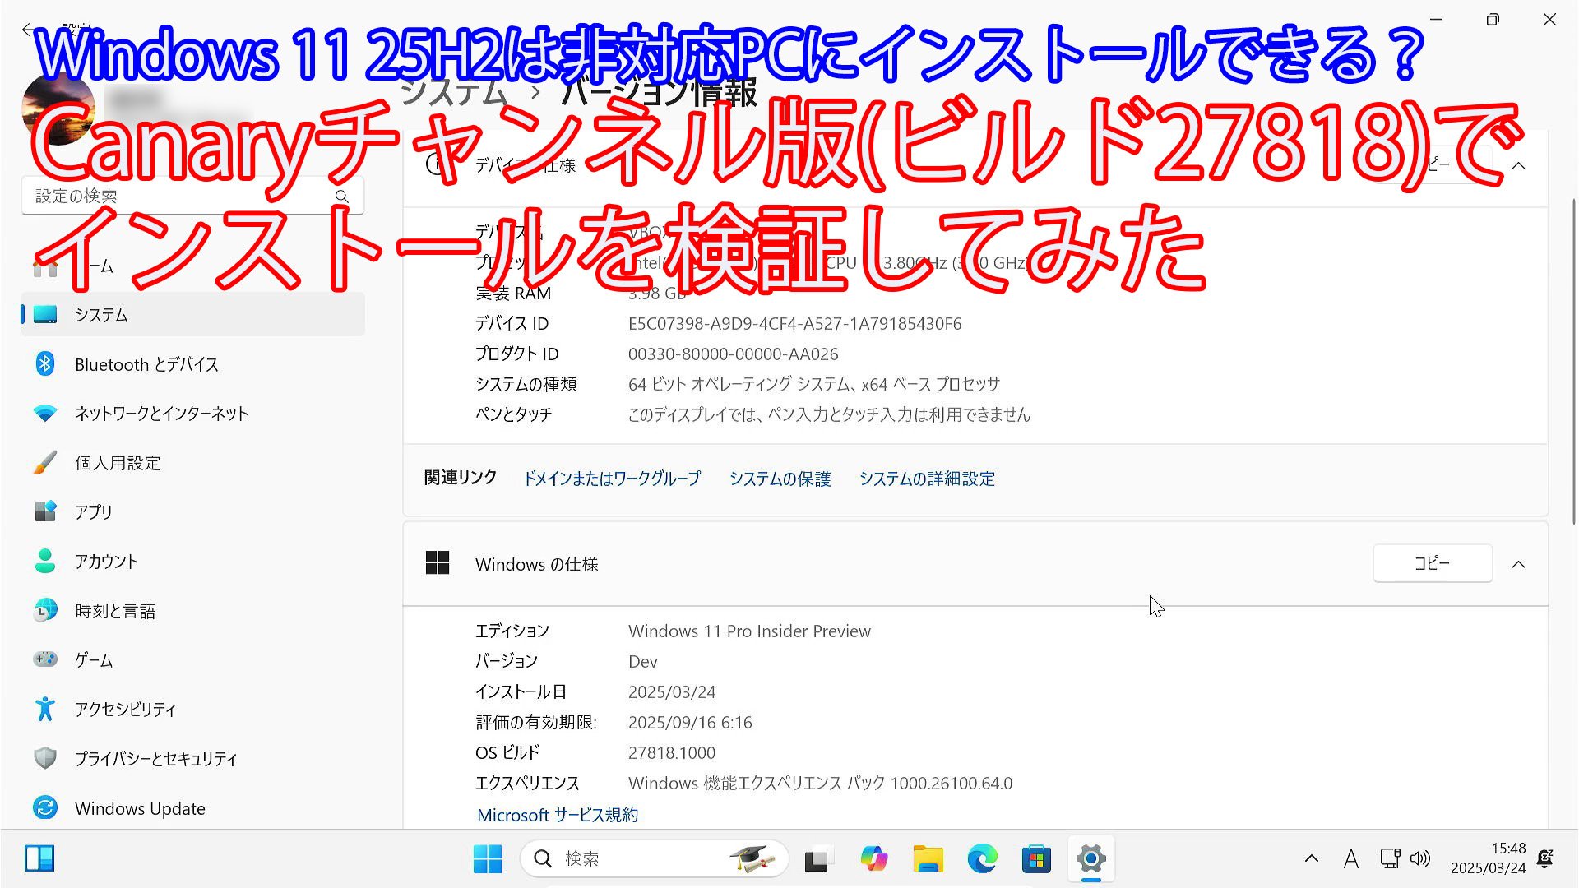Image resolution: width=1579 pixels, height=888 pixels.
Task: Click the 設定の検索 search field
Action: (192, 196)
